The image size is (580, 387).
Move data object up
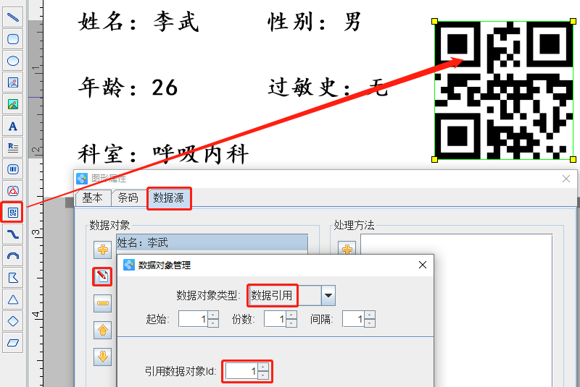102,330
